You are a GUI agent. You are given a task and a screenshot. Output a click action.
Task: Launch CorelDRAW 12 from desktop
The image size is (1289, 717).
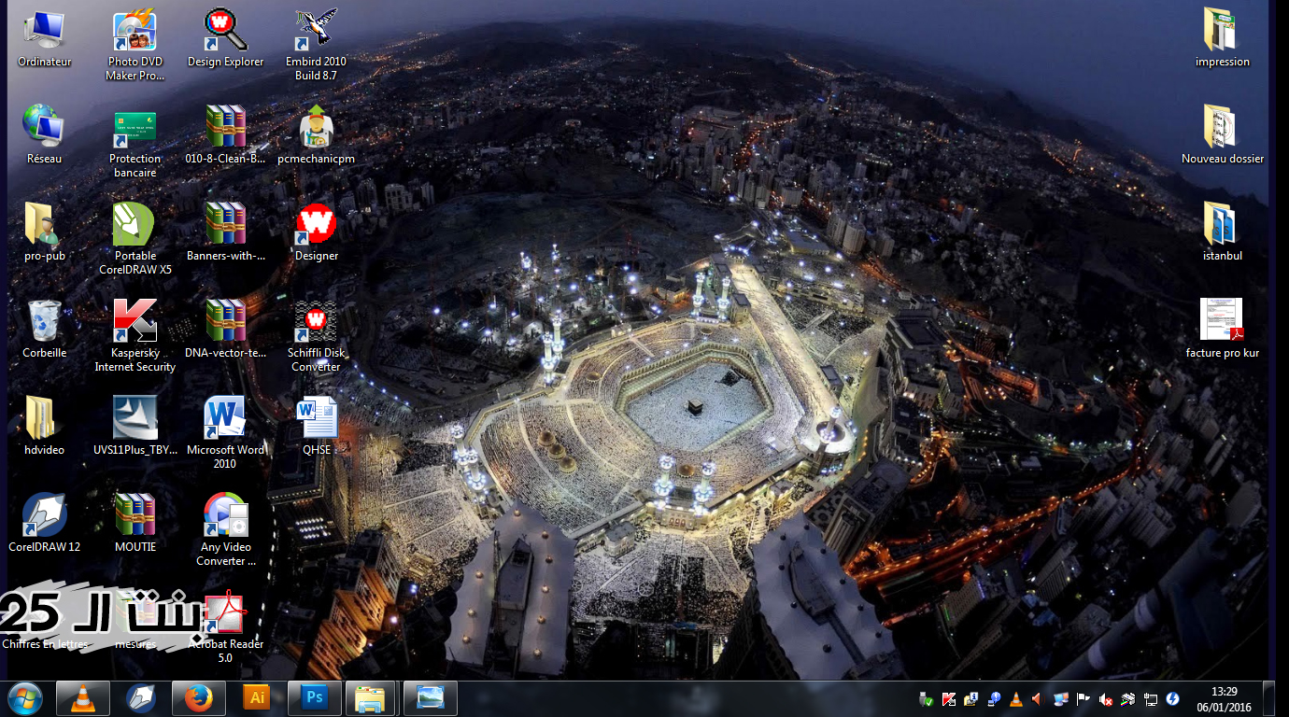[x=44, y=525]
